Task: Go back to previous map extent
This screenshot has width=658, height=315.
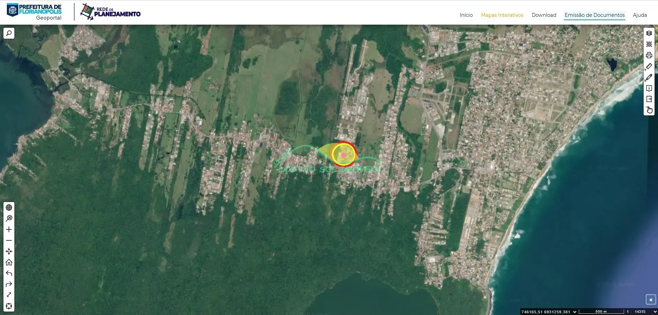Action: [9, 273]
